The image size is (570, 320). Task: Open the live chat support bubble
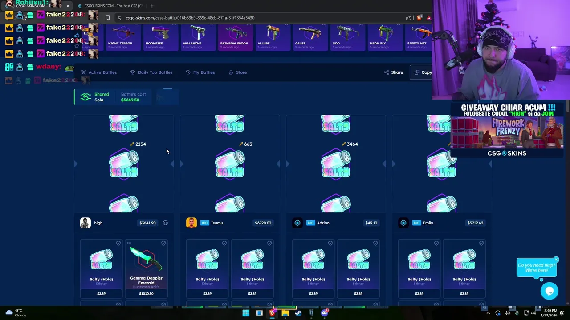coord(550,291)
